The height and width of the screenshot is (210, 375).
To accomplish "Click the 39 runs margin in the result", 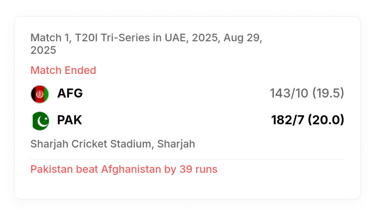I will (x=198, y=169).
